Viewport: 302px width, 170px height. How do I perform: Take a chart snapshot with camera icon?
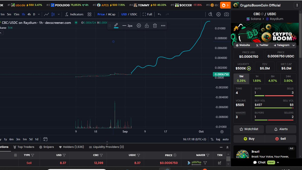pyautogui.click(x=226, y=14)
